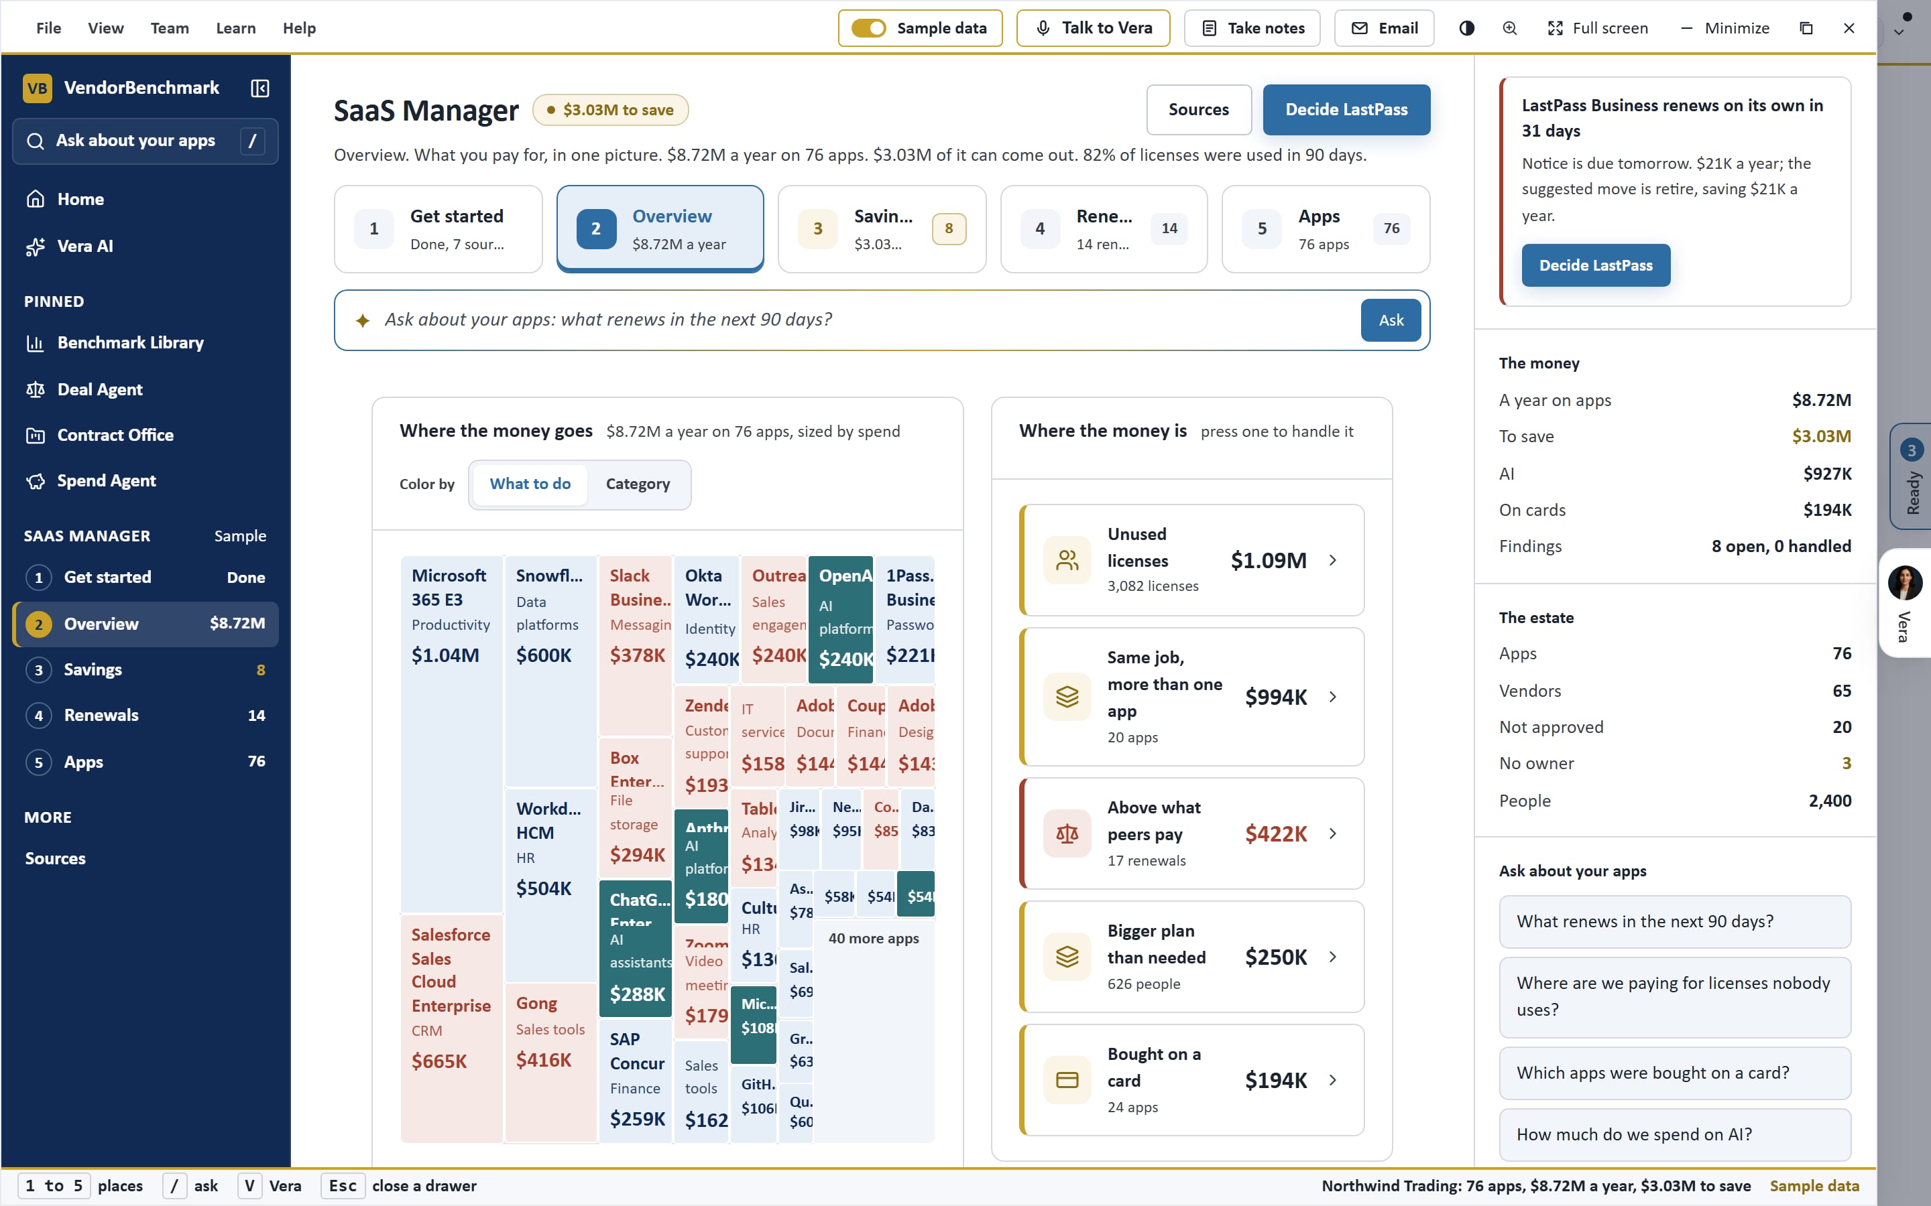The image size is (1931, 1206).
Task: Open the Team menu
Action: 170,28
